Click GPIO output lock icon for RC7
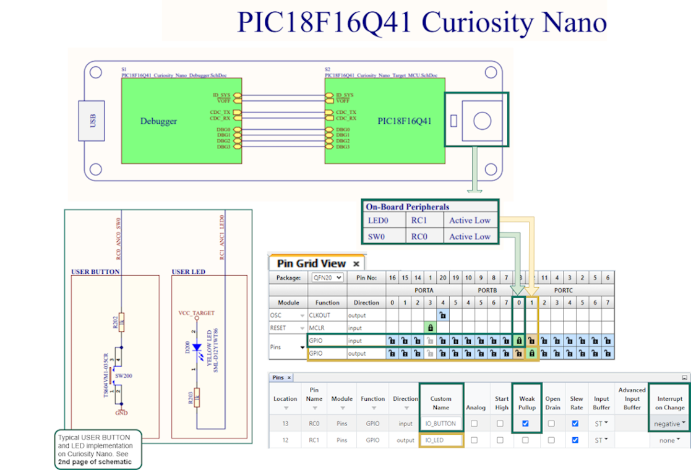691x470 pixels. (x=607, y=353)
